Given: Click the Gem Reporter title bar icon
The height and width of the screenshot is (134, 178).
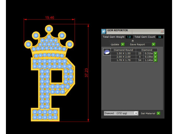Looking at the screenshot, I should (104, 31).
